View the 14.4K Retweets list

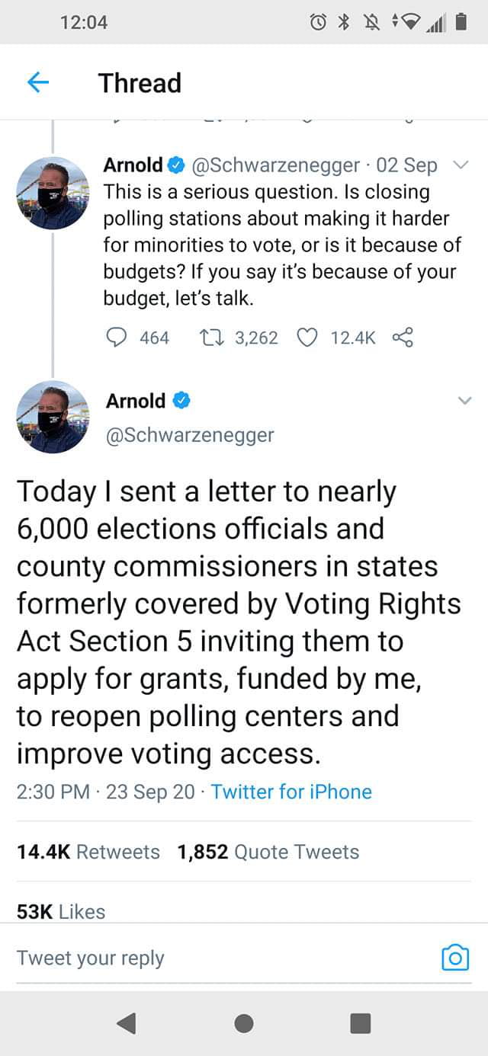click(x=88, y=852)
